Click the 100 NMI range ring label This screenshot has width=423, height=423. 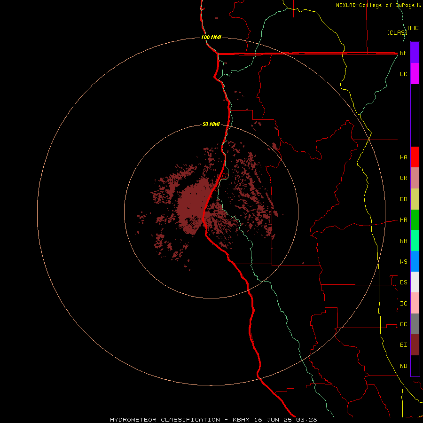click(211, 37)
